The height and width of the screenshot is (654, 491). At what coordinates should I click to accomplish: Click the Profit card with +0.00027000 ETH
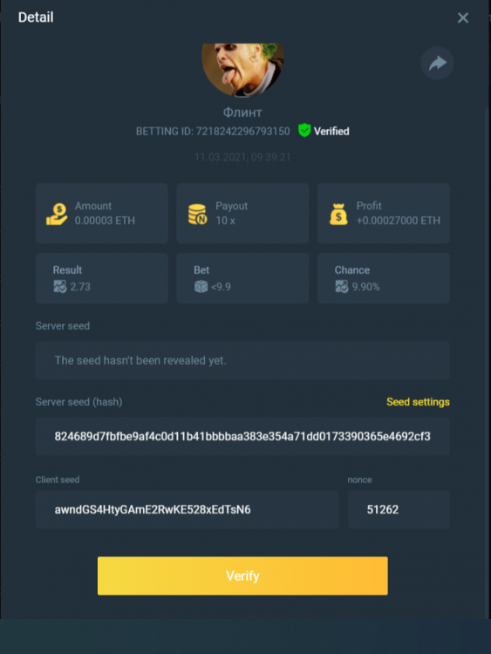coord(384,213)
